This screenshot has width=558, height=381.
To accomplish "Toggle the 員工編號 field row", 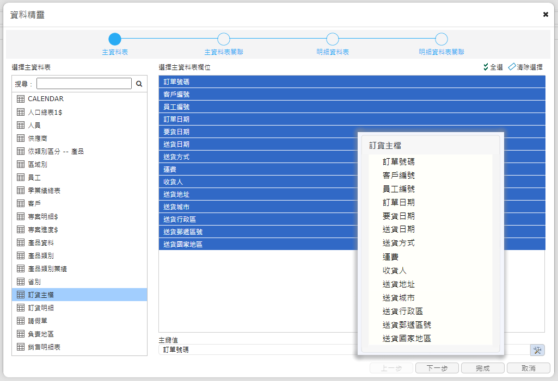I will [x=352, y=107].
